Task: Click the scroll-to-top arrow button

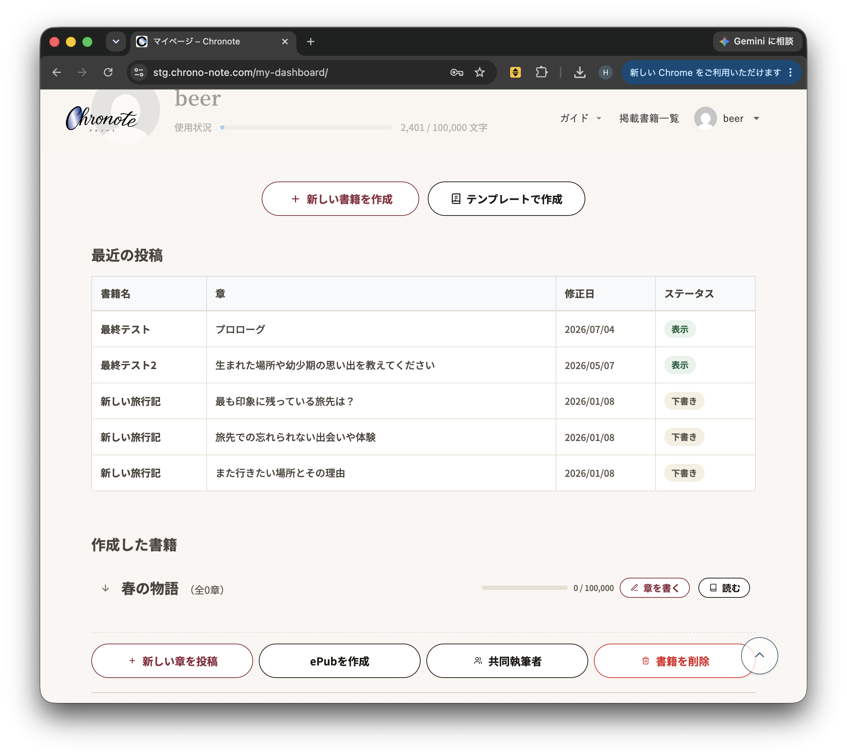Action: pos(759,655)
